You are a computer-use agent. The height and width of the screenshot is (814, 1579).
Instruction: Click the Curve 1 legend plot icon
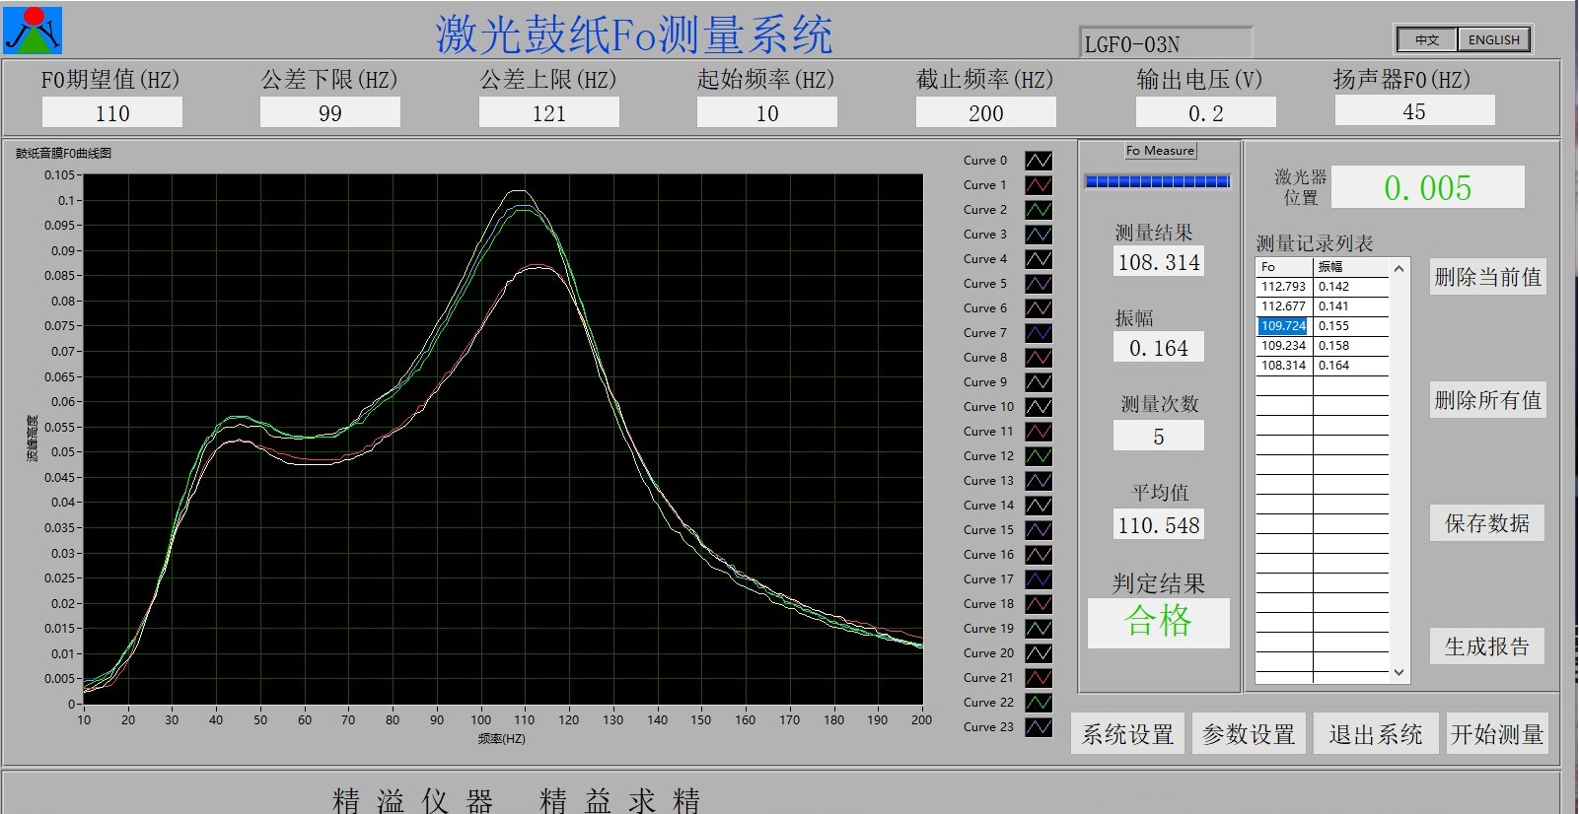coord(1039,185)
